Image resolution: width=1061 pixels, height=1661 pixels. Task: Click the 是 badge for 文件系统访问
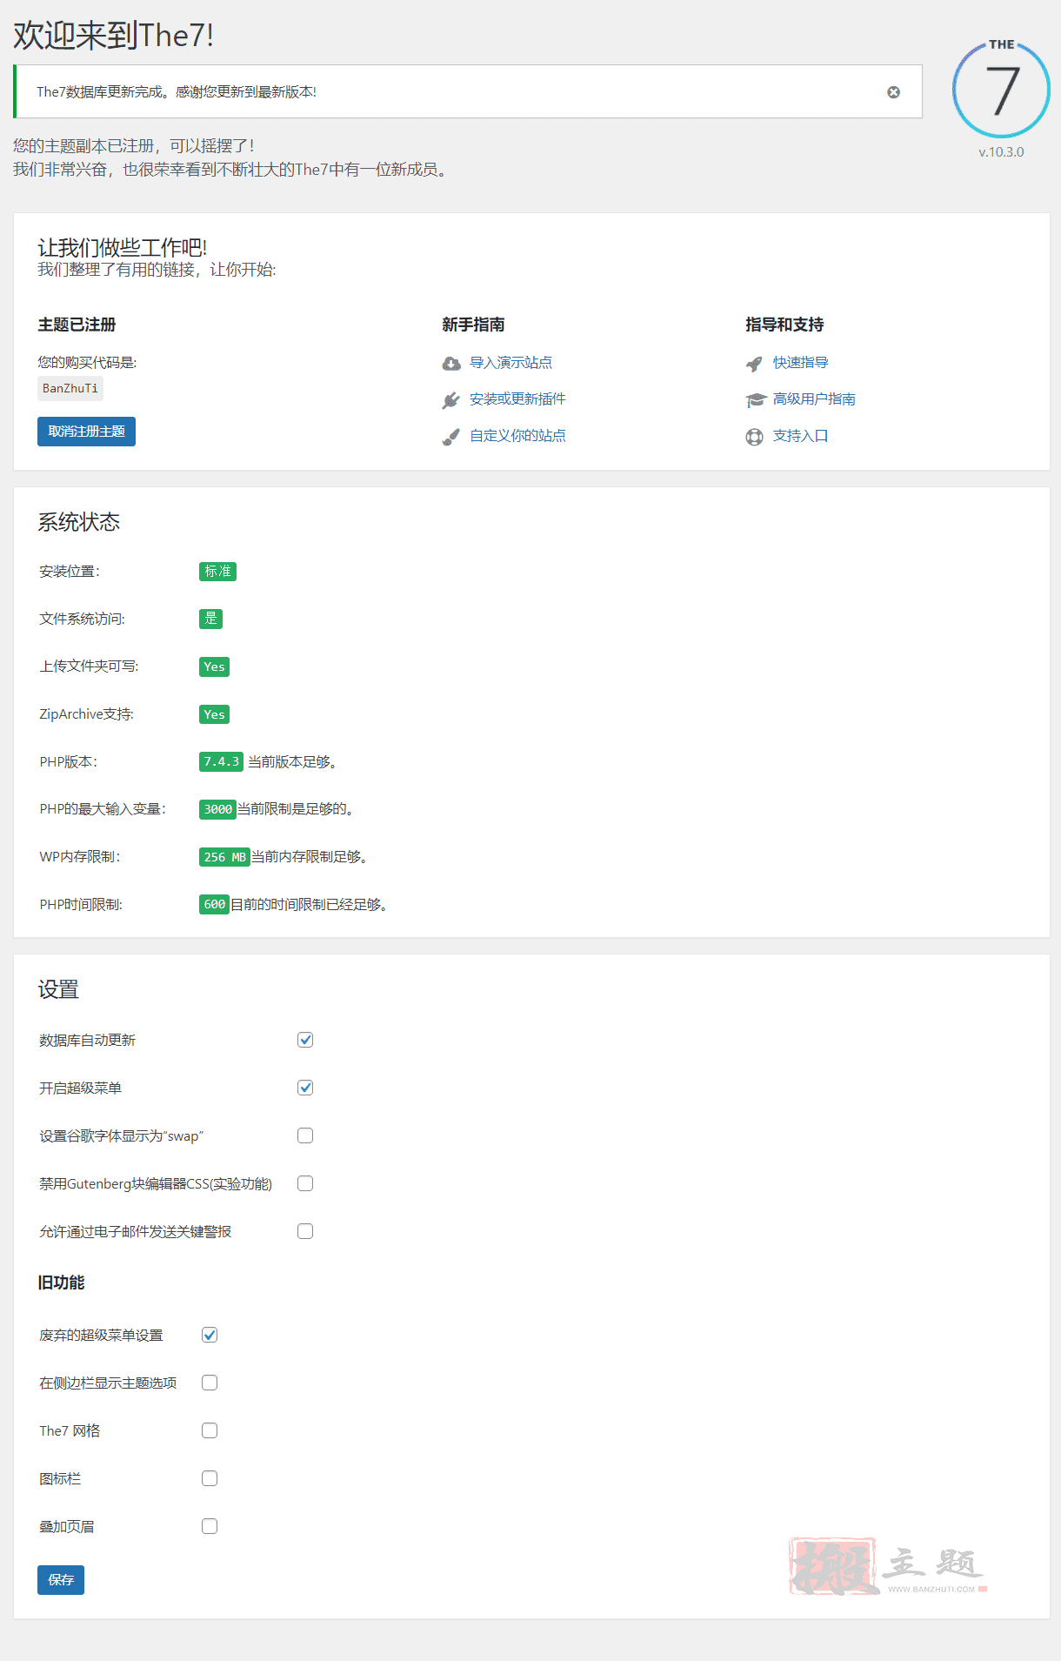point(210,619)
